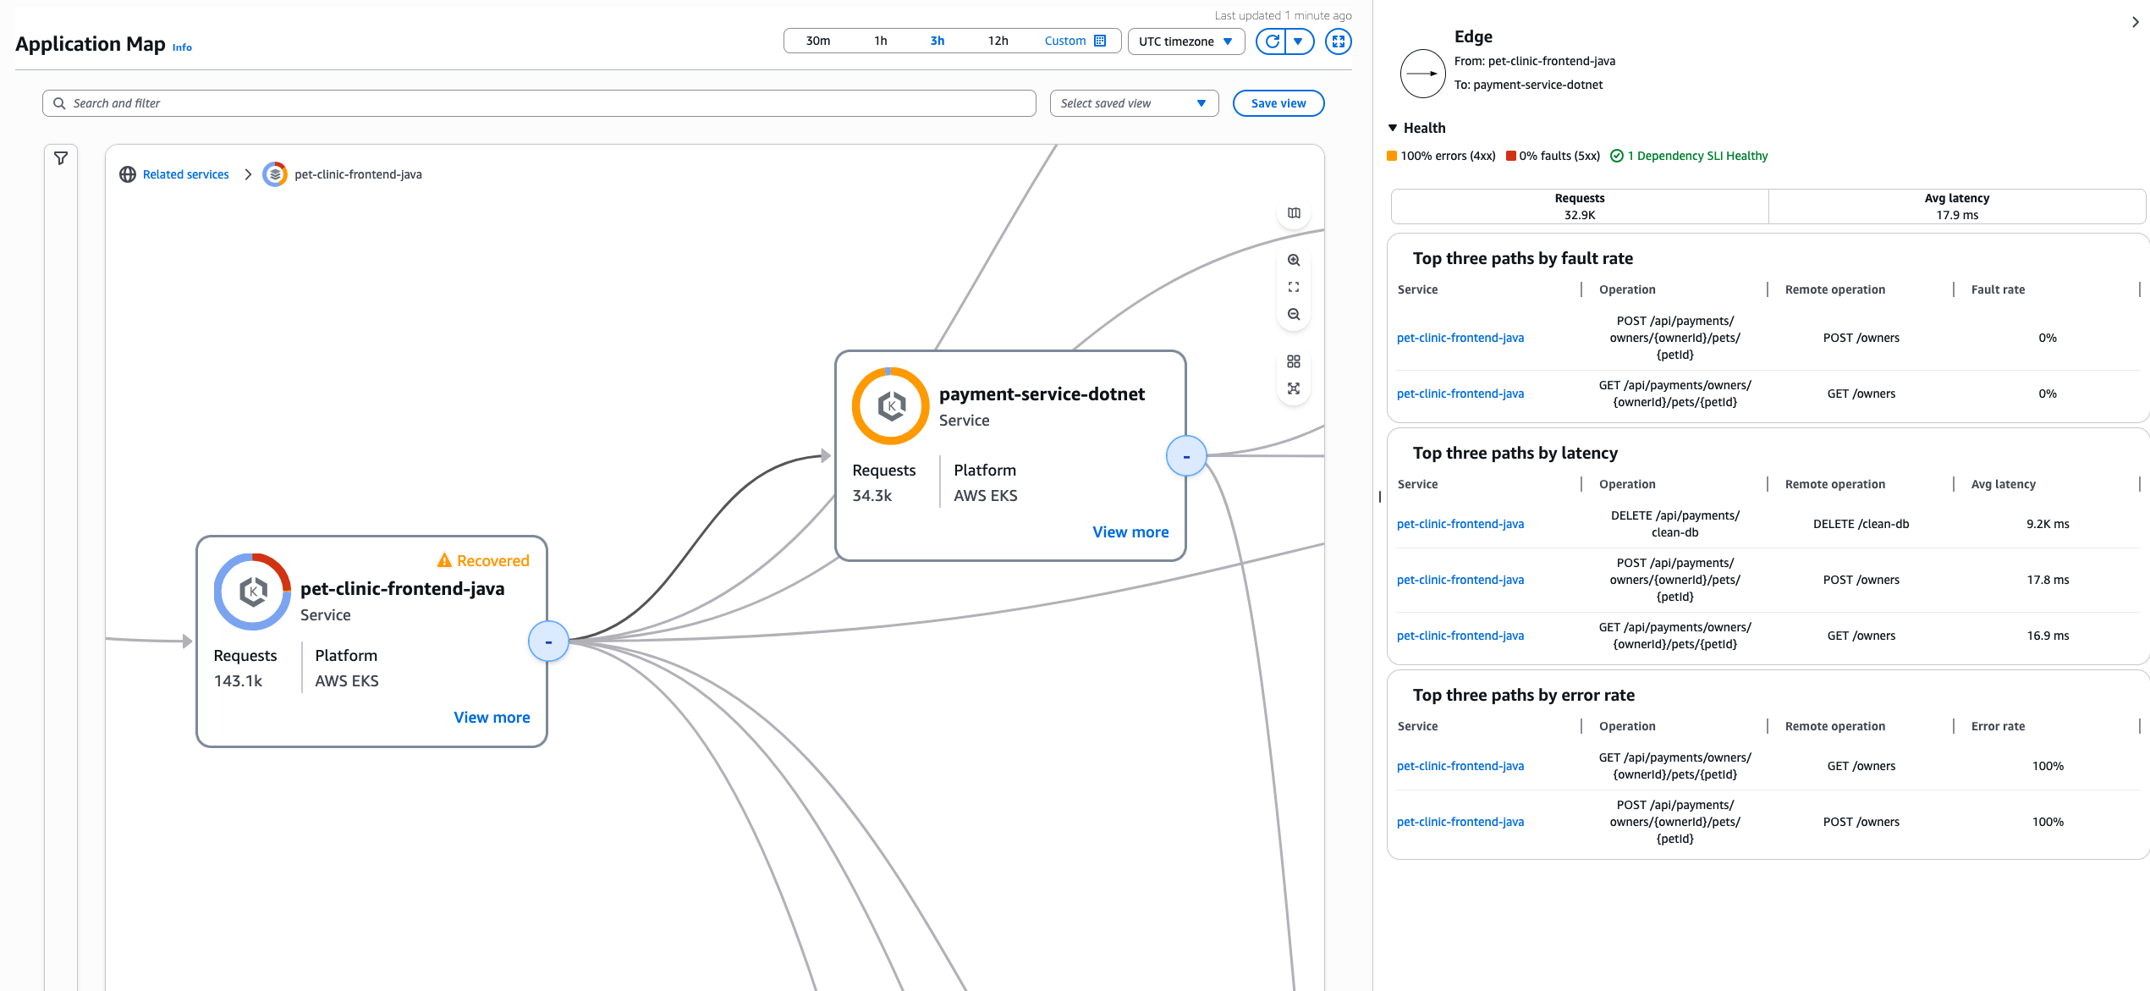Enter fullscreen mode
Viewport: 2150px width, 991px height.
coord(1338,41)
